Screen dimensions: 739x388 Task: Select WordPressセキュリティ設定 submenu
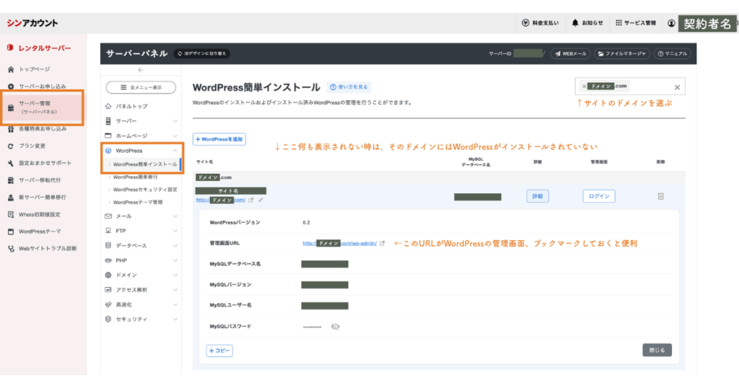(x=144, y=189)
